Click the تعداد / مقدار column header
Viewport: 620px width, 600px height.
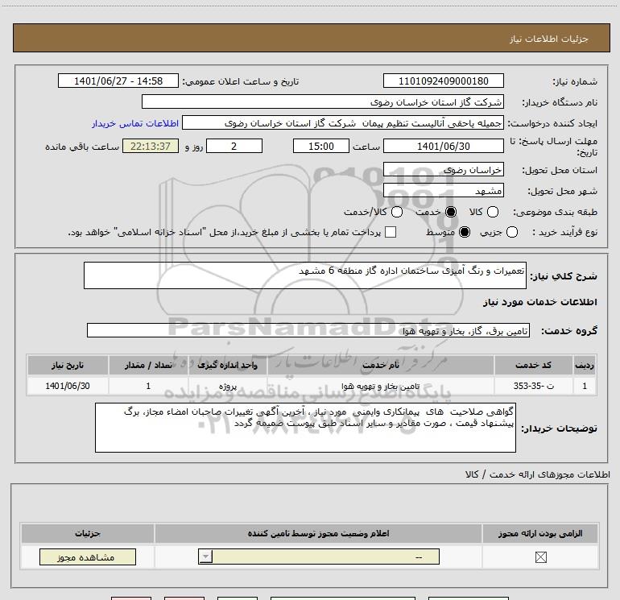click(x=148, y=365)
